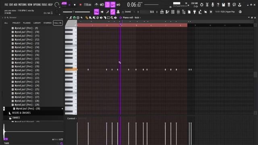Click the microphone audio recording icon

point(212,4)
